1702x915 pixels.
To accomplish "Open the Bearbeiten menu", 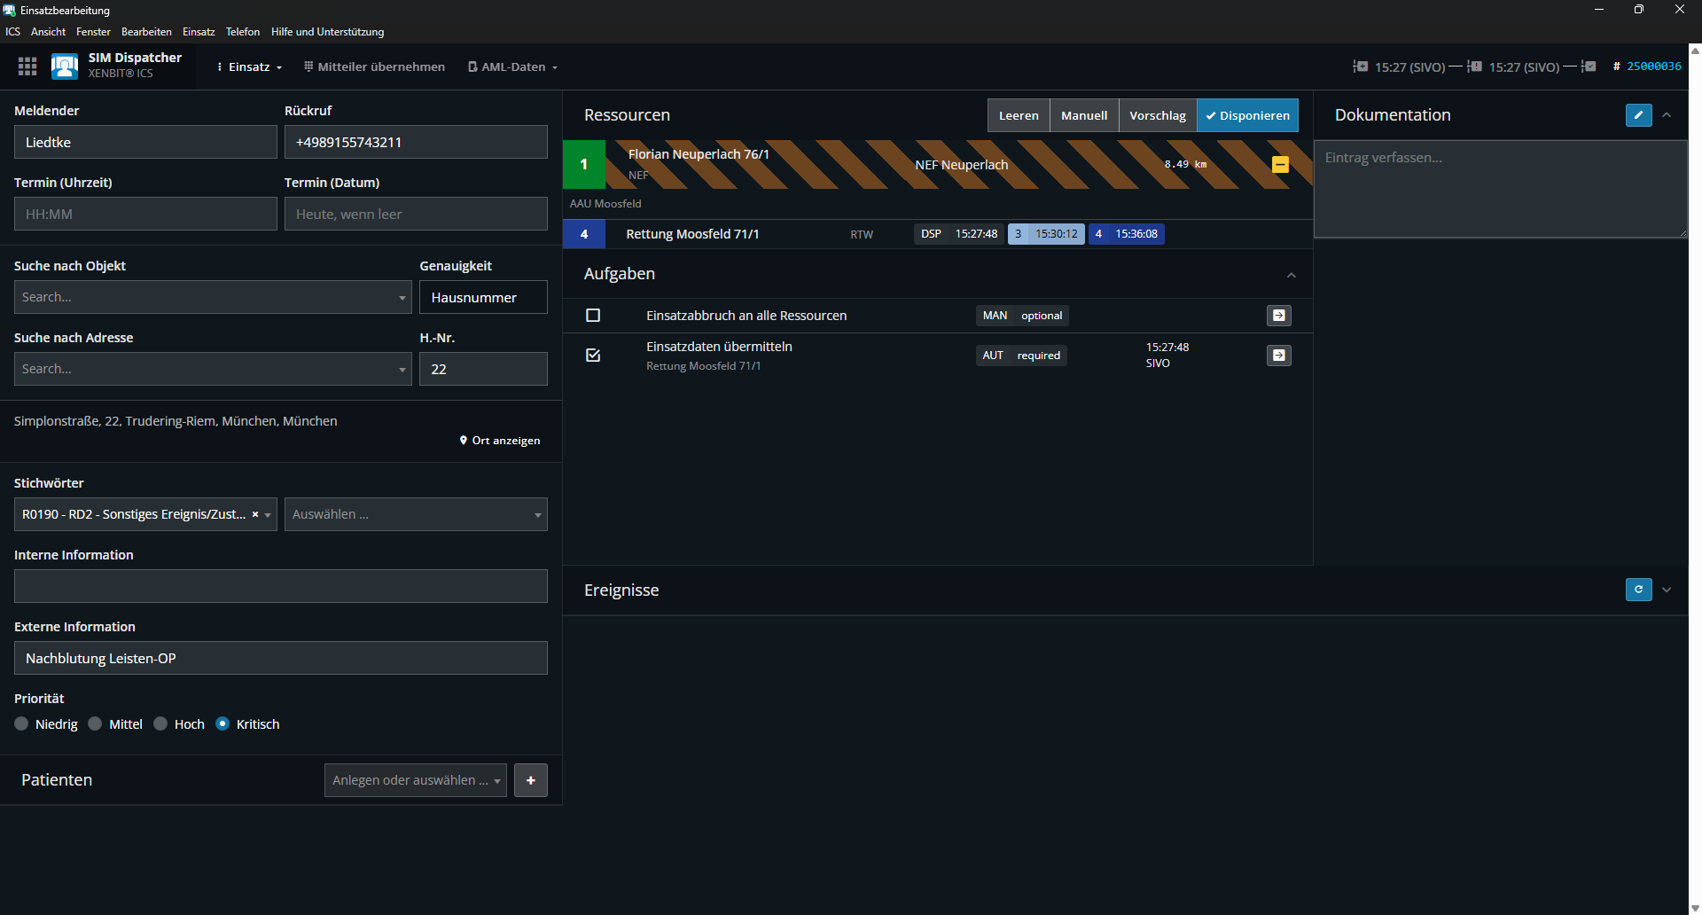I will (x=146, y=32).
